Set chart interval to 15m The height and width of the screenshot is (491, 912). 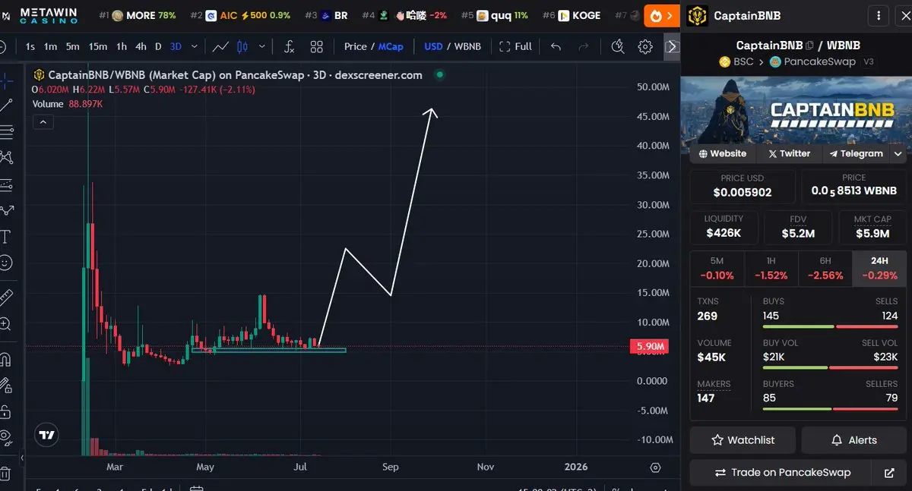pos(98,46)
